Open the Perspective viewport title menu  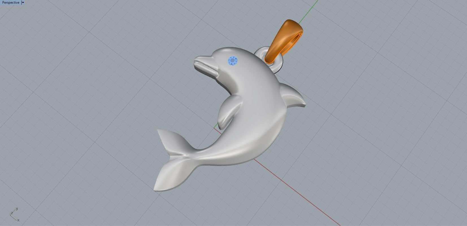[11, 3]
